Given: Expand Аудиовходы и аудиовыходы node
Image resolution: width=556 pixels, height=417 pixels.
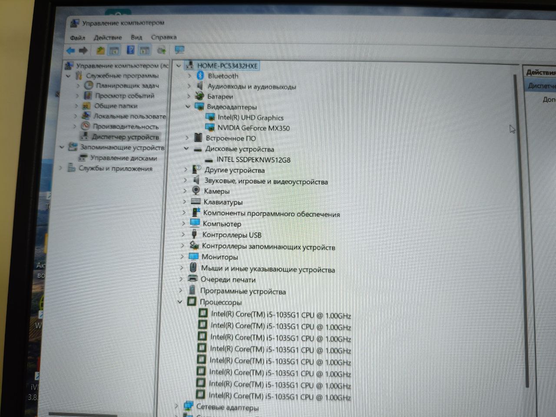Looking at the screenshot, I should pyautogui.click(x=189, y=86).
